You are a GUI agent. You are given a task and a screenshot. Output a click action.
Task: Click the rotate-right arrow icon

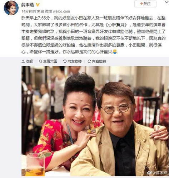click(x=89, y=61)
